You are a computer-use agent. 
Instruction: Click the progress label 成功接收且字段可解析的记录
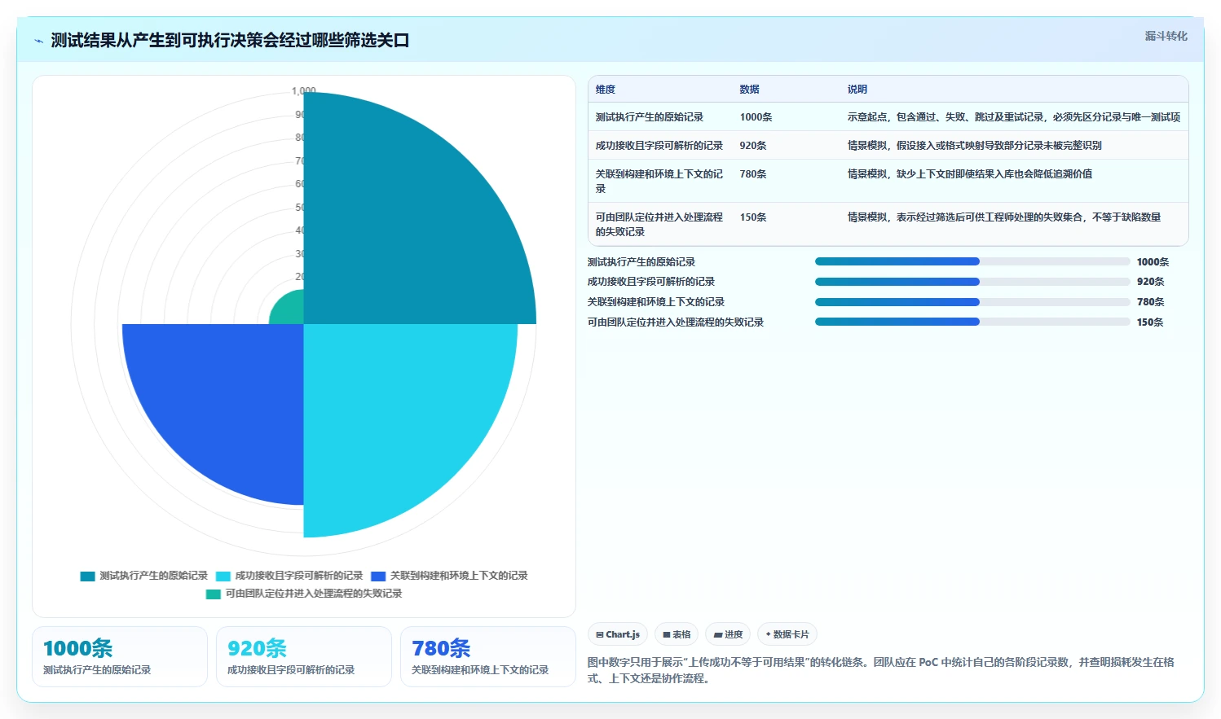pyautogui.click(x=651, y=282)
